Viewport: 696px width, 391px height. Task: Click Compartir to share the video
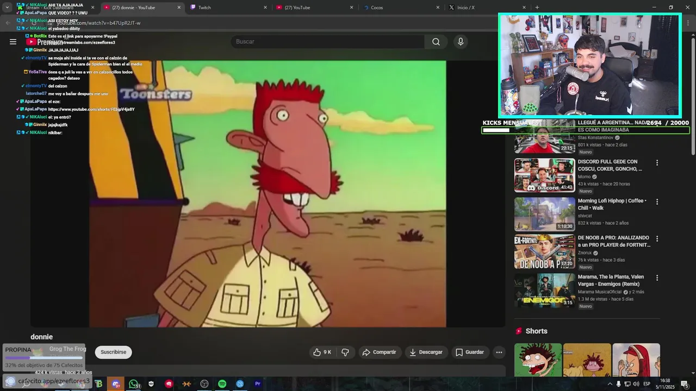379,352
